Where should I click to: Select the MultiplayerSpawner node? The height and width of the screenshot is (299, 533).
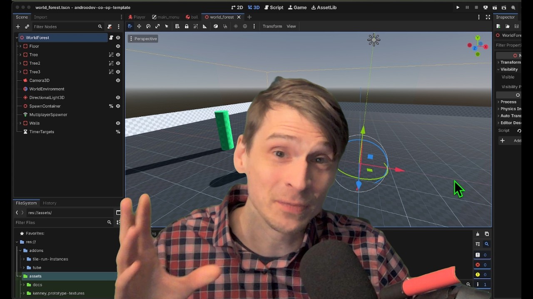point(48,115)
